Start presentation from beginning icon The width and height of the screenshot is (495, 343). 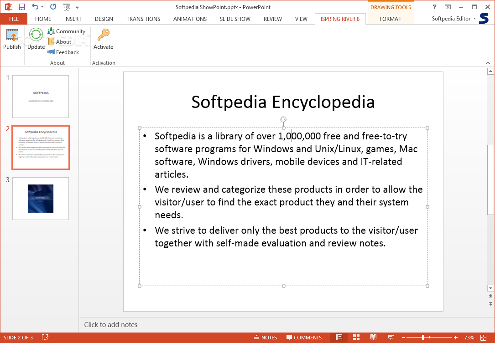coord(67,7)
